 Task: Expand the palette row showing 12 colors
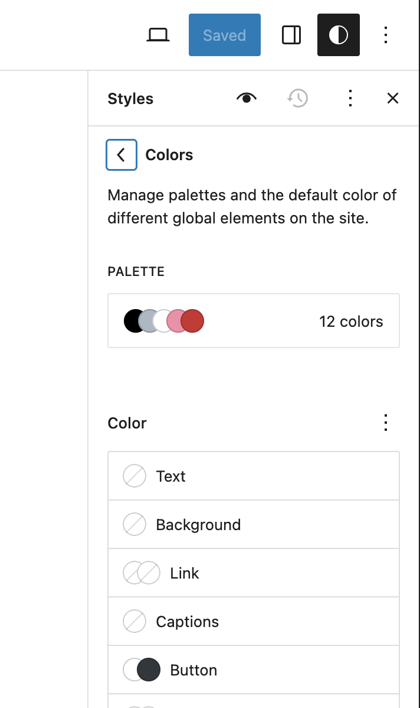tap(253, 320)
